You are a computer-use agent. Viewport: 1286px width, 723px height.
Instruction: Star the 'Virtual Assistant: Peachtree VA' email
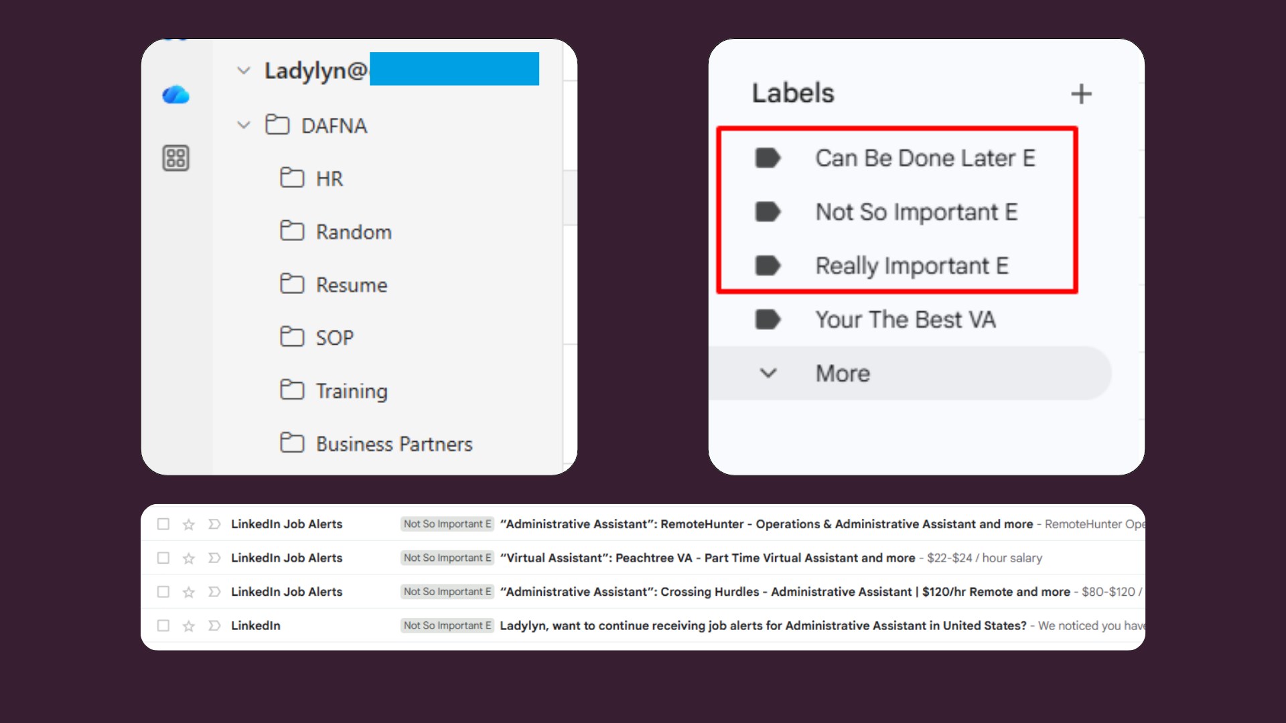click(x=188, y=558)
